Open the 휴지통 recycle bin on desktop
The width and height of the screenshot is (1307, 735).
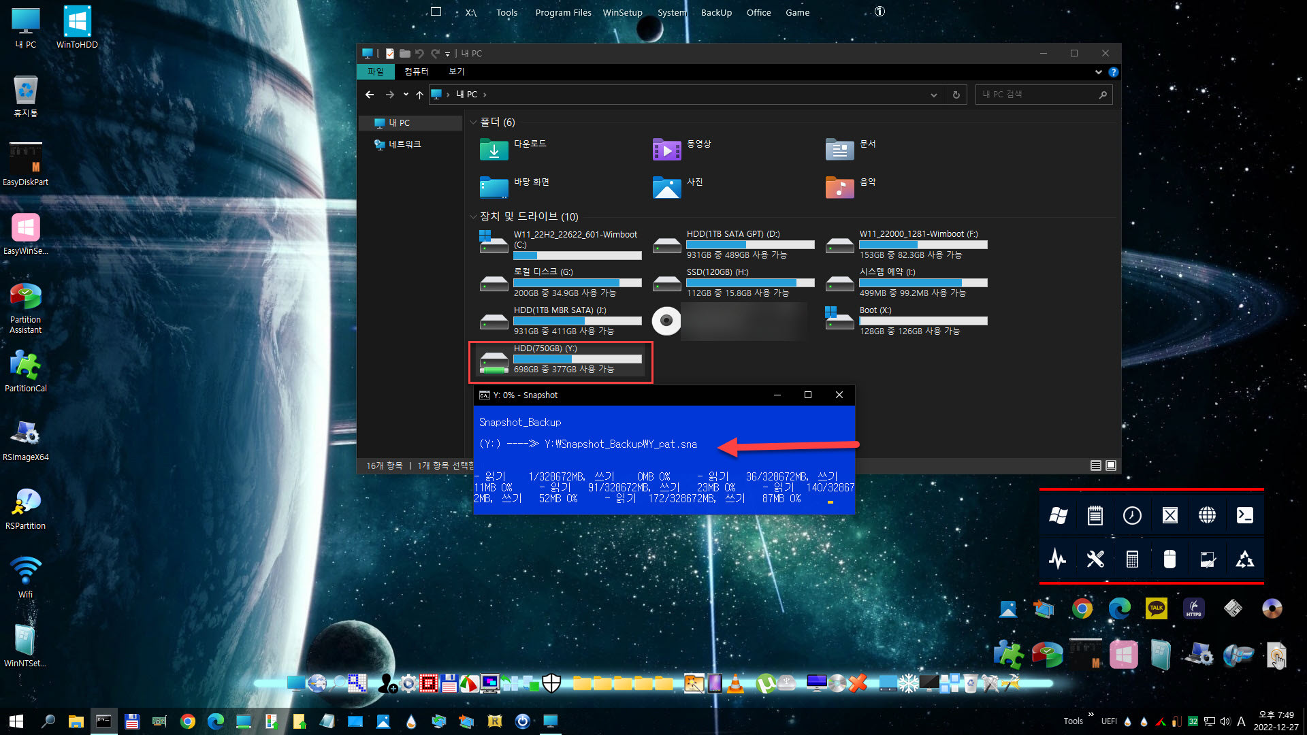[26, 96]
